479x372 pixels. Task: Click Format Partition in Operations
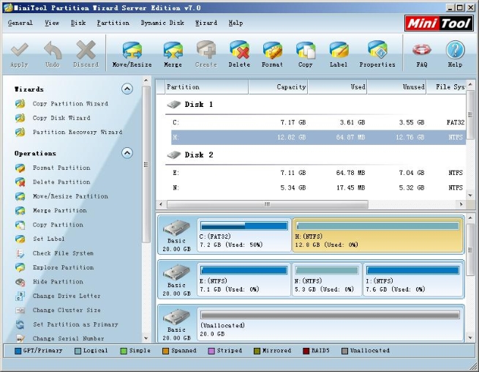coord(61,168)
